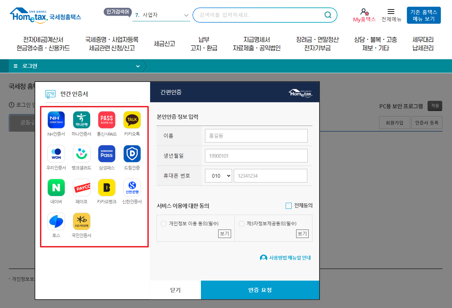The height and width of the screenshot is (308, 452).
Task: View 제3자정보제공동의 보기 button
Action: [302, 234]
